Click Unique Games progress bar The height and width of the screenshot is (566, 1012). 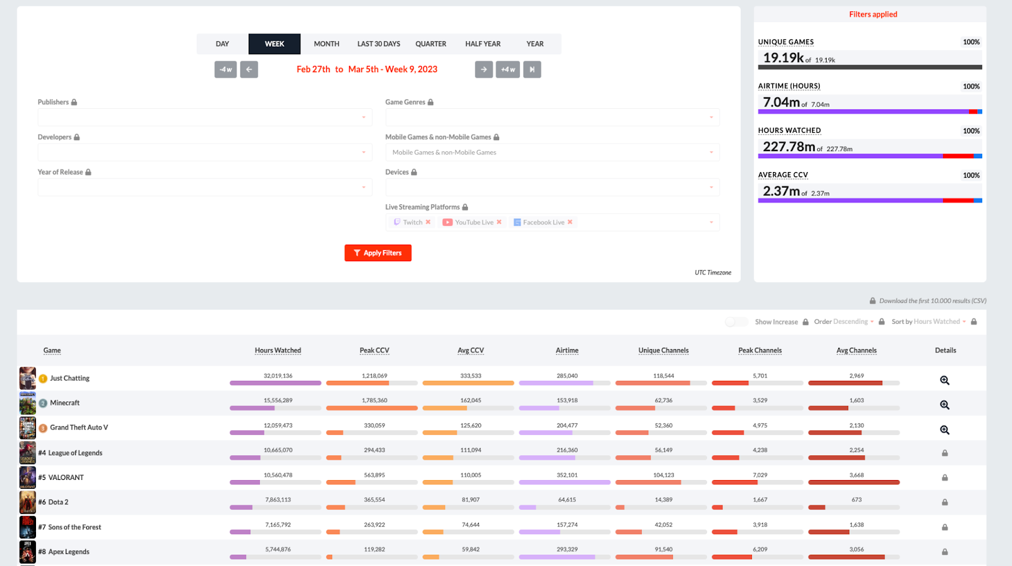[x=870, y=67]
